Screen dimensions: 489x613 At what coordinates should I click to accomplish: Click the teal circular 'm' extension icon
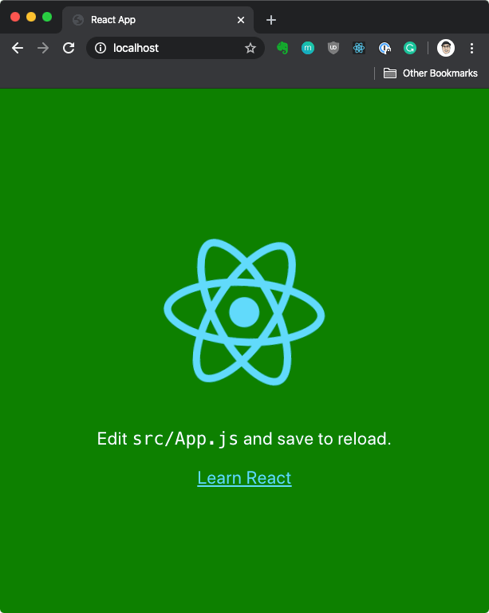(x=308, y=48)
